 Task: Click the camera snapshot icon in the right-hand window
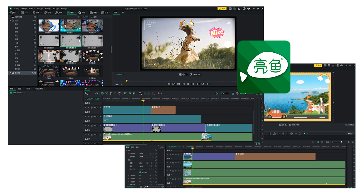[274, 134]
